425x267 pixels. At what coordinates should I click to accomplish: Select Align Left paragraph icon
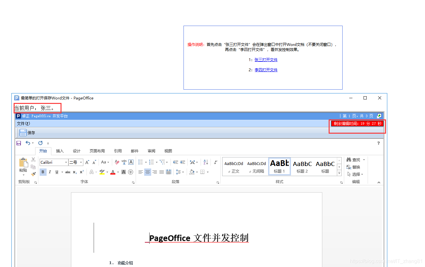tap(141, 172)
